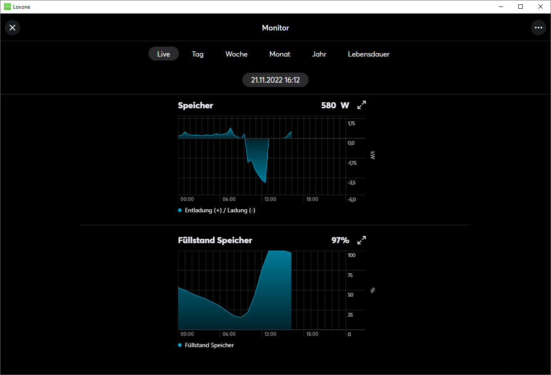Click the Loxone app logo in title bar

[7, 7]
